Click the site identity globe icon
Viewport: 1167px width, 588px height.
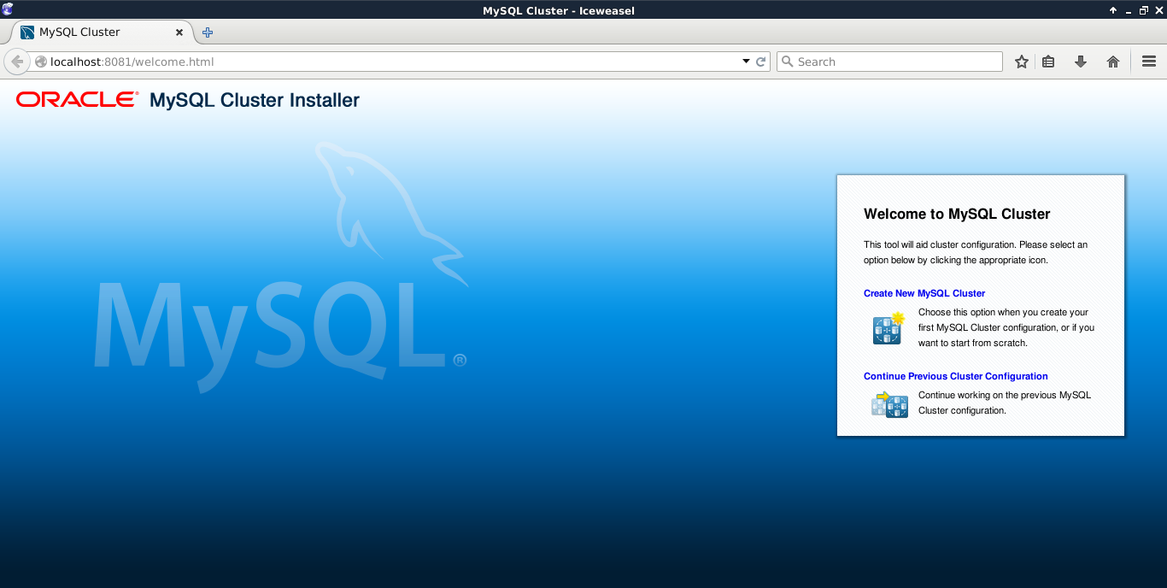(x=40, y=62)
